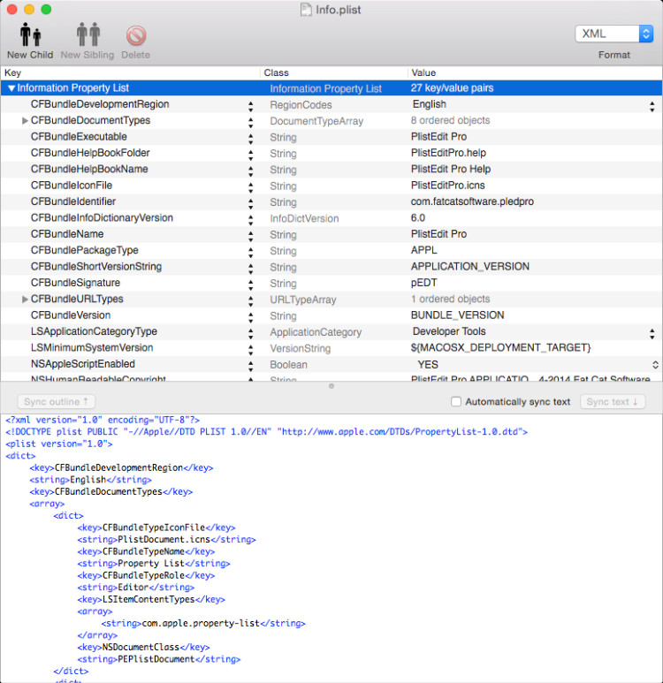Select the NSAppleScriptEnabled key
This screenshot has width=663, height=683.
(83, 364)
